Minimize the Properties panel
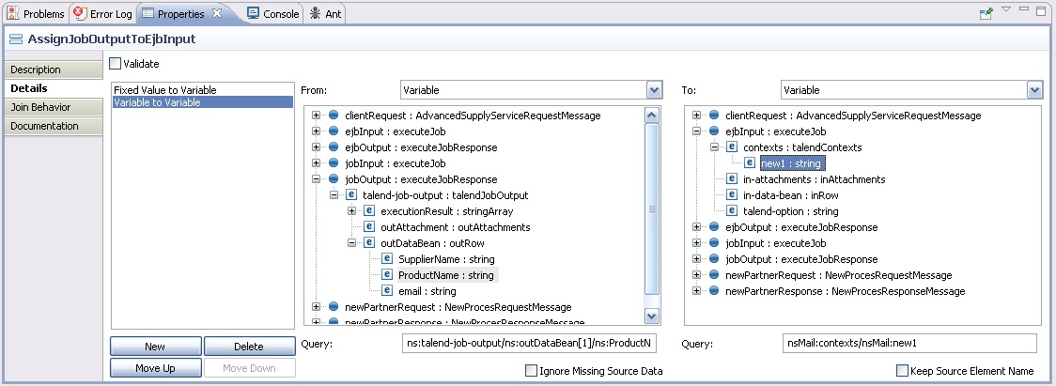 pyautogui.click(x=1023, y=10)
